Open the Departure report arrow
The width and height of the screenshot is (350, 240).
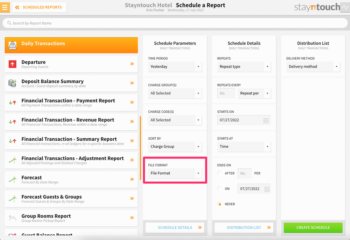pyautogui.click(x=132, y=64)
